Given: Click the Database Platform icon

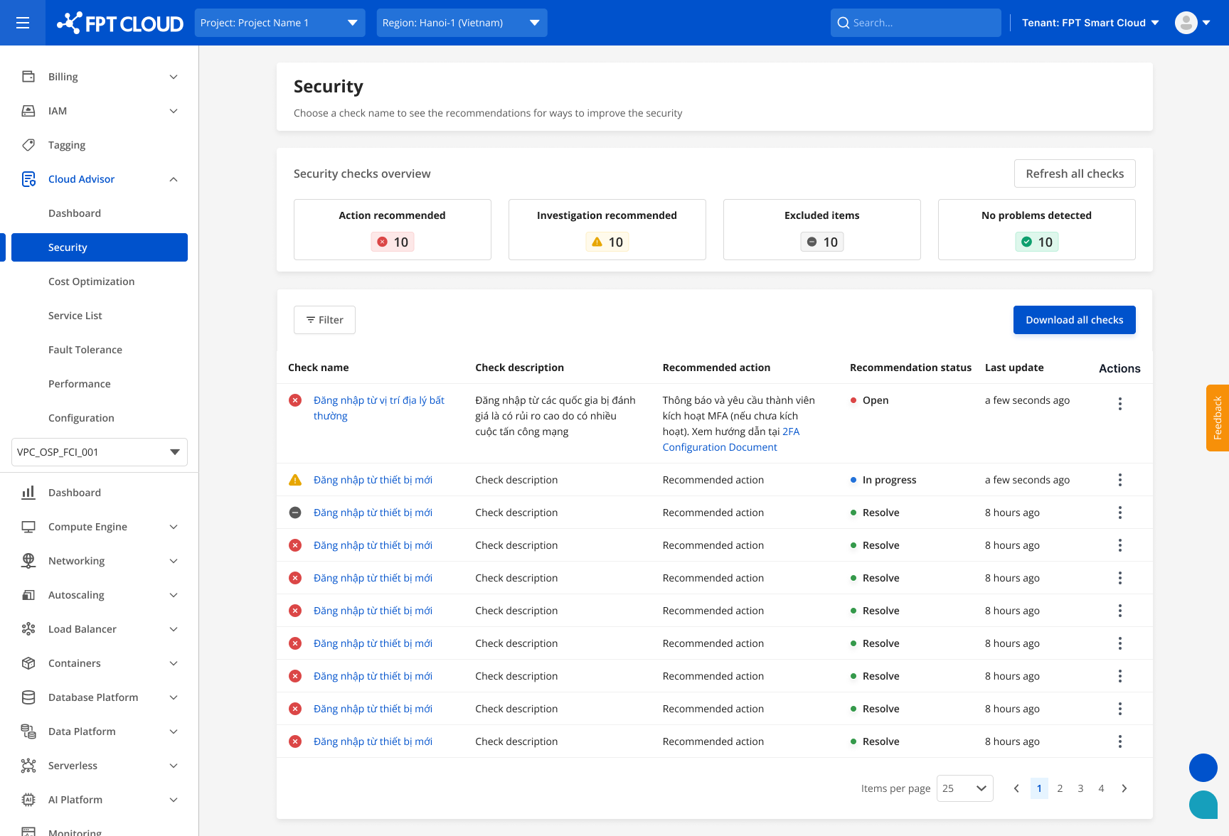Looking at the screenshot, I should point(28,697).
